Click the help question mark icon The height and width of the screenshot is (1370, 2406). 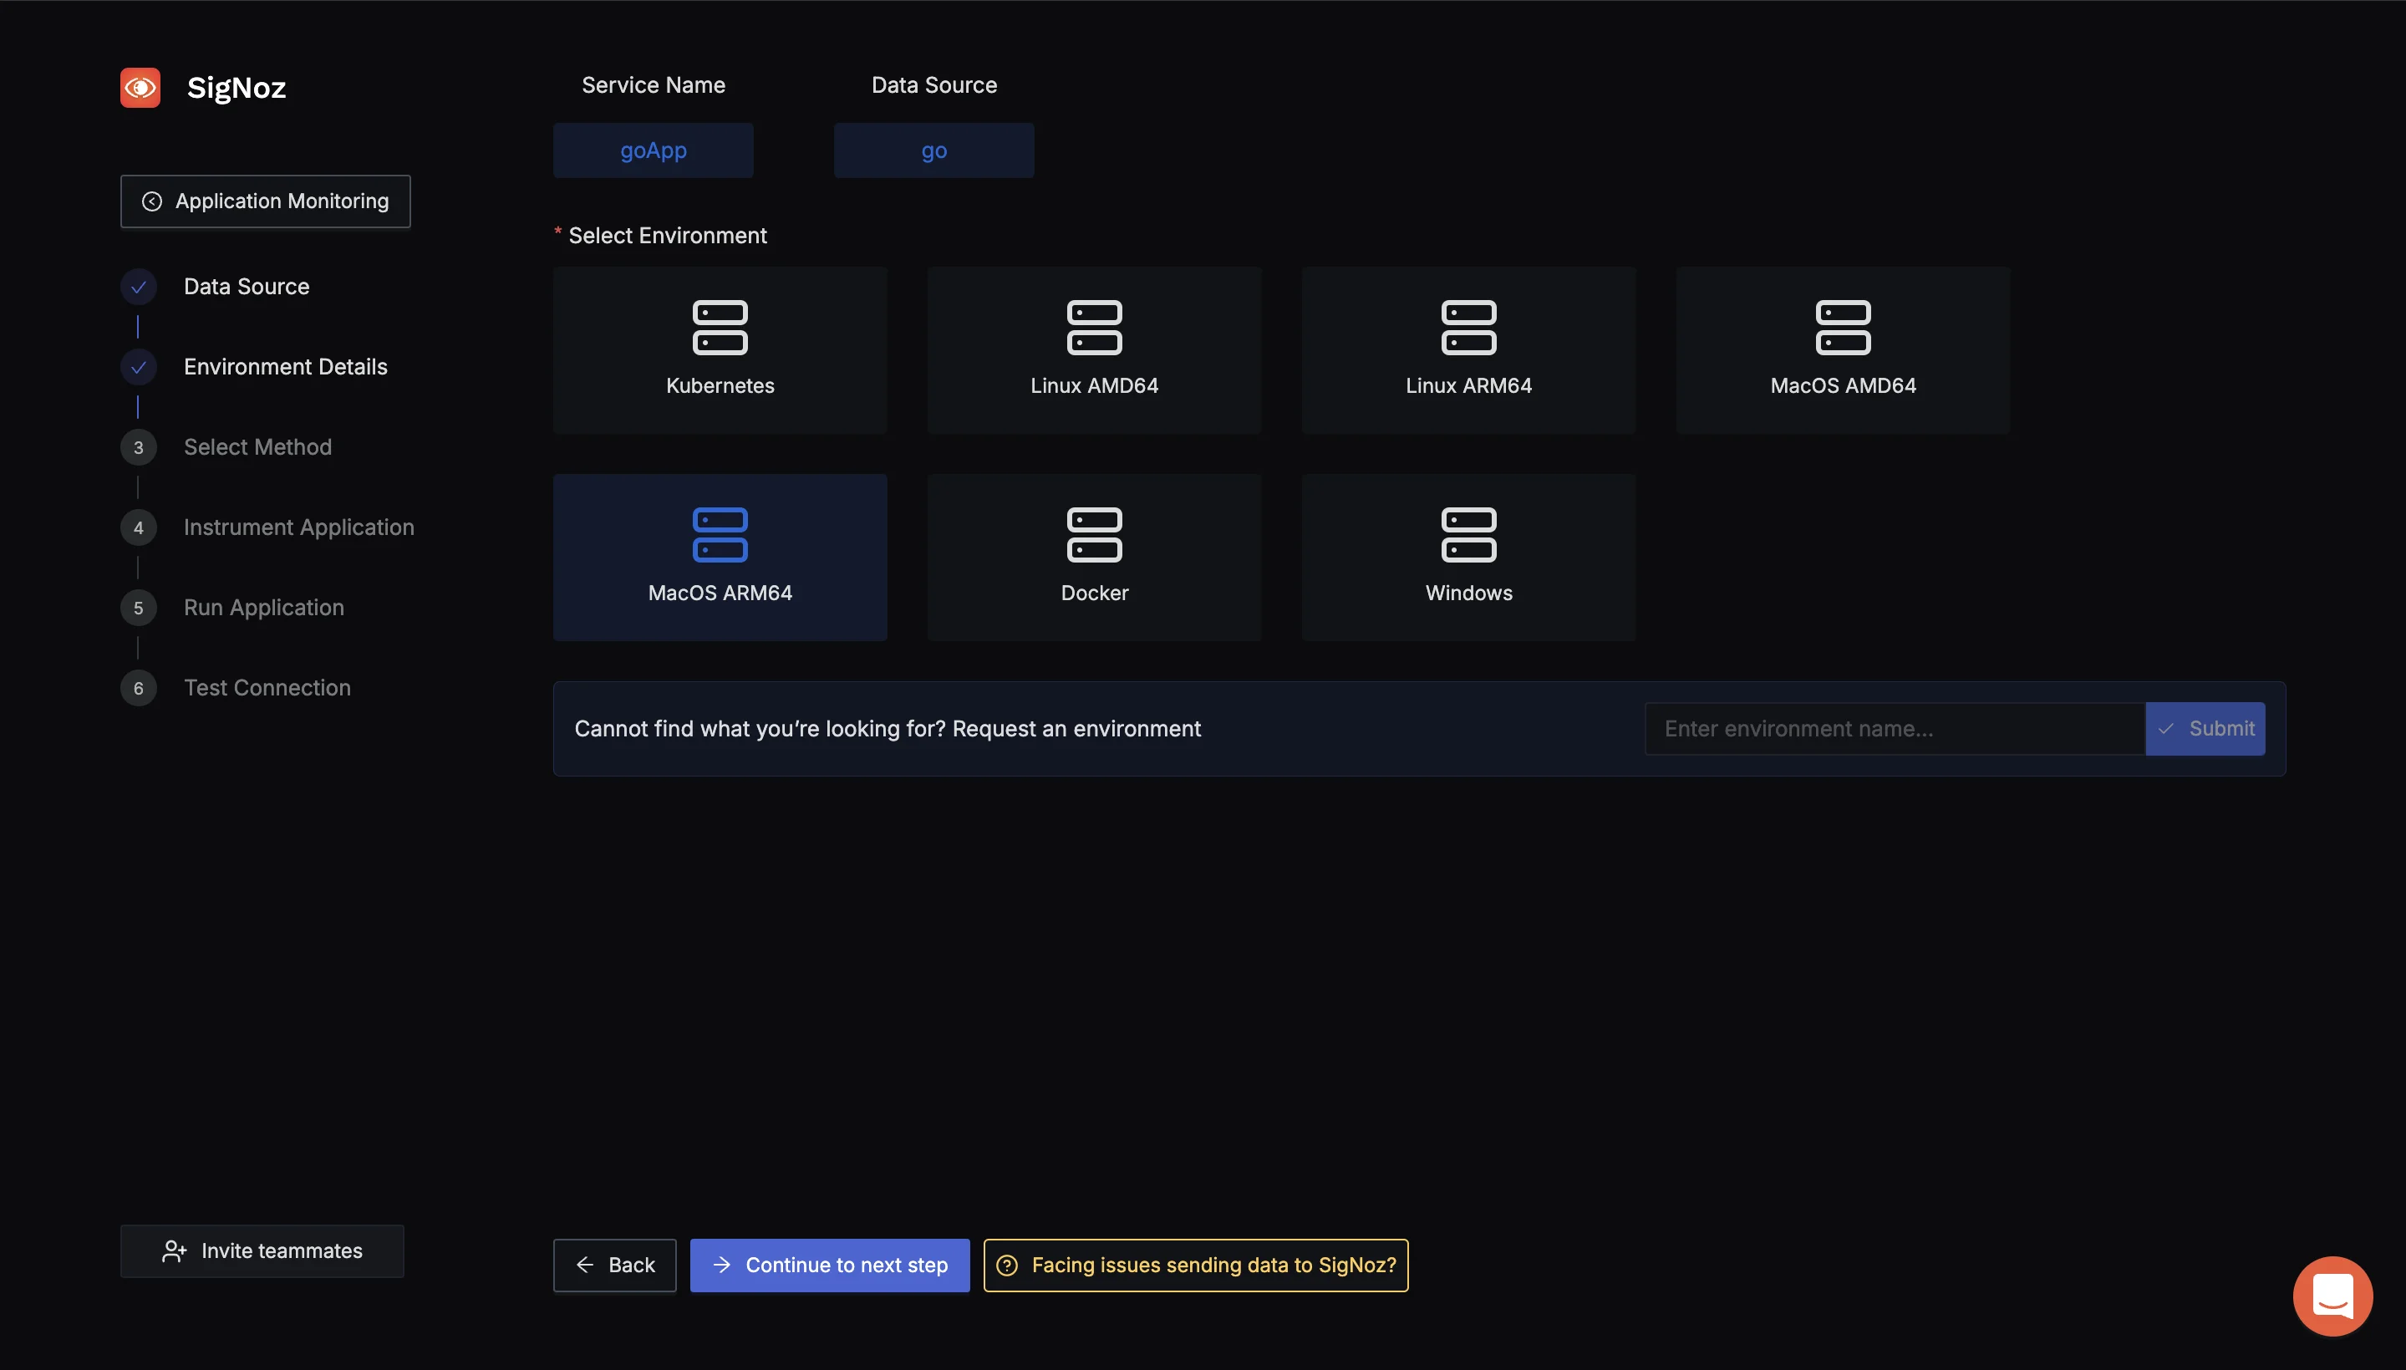click(1007, 1266)
